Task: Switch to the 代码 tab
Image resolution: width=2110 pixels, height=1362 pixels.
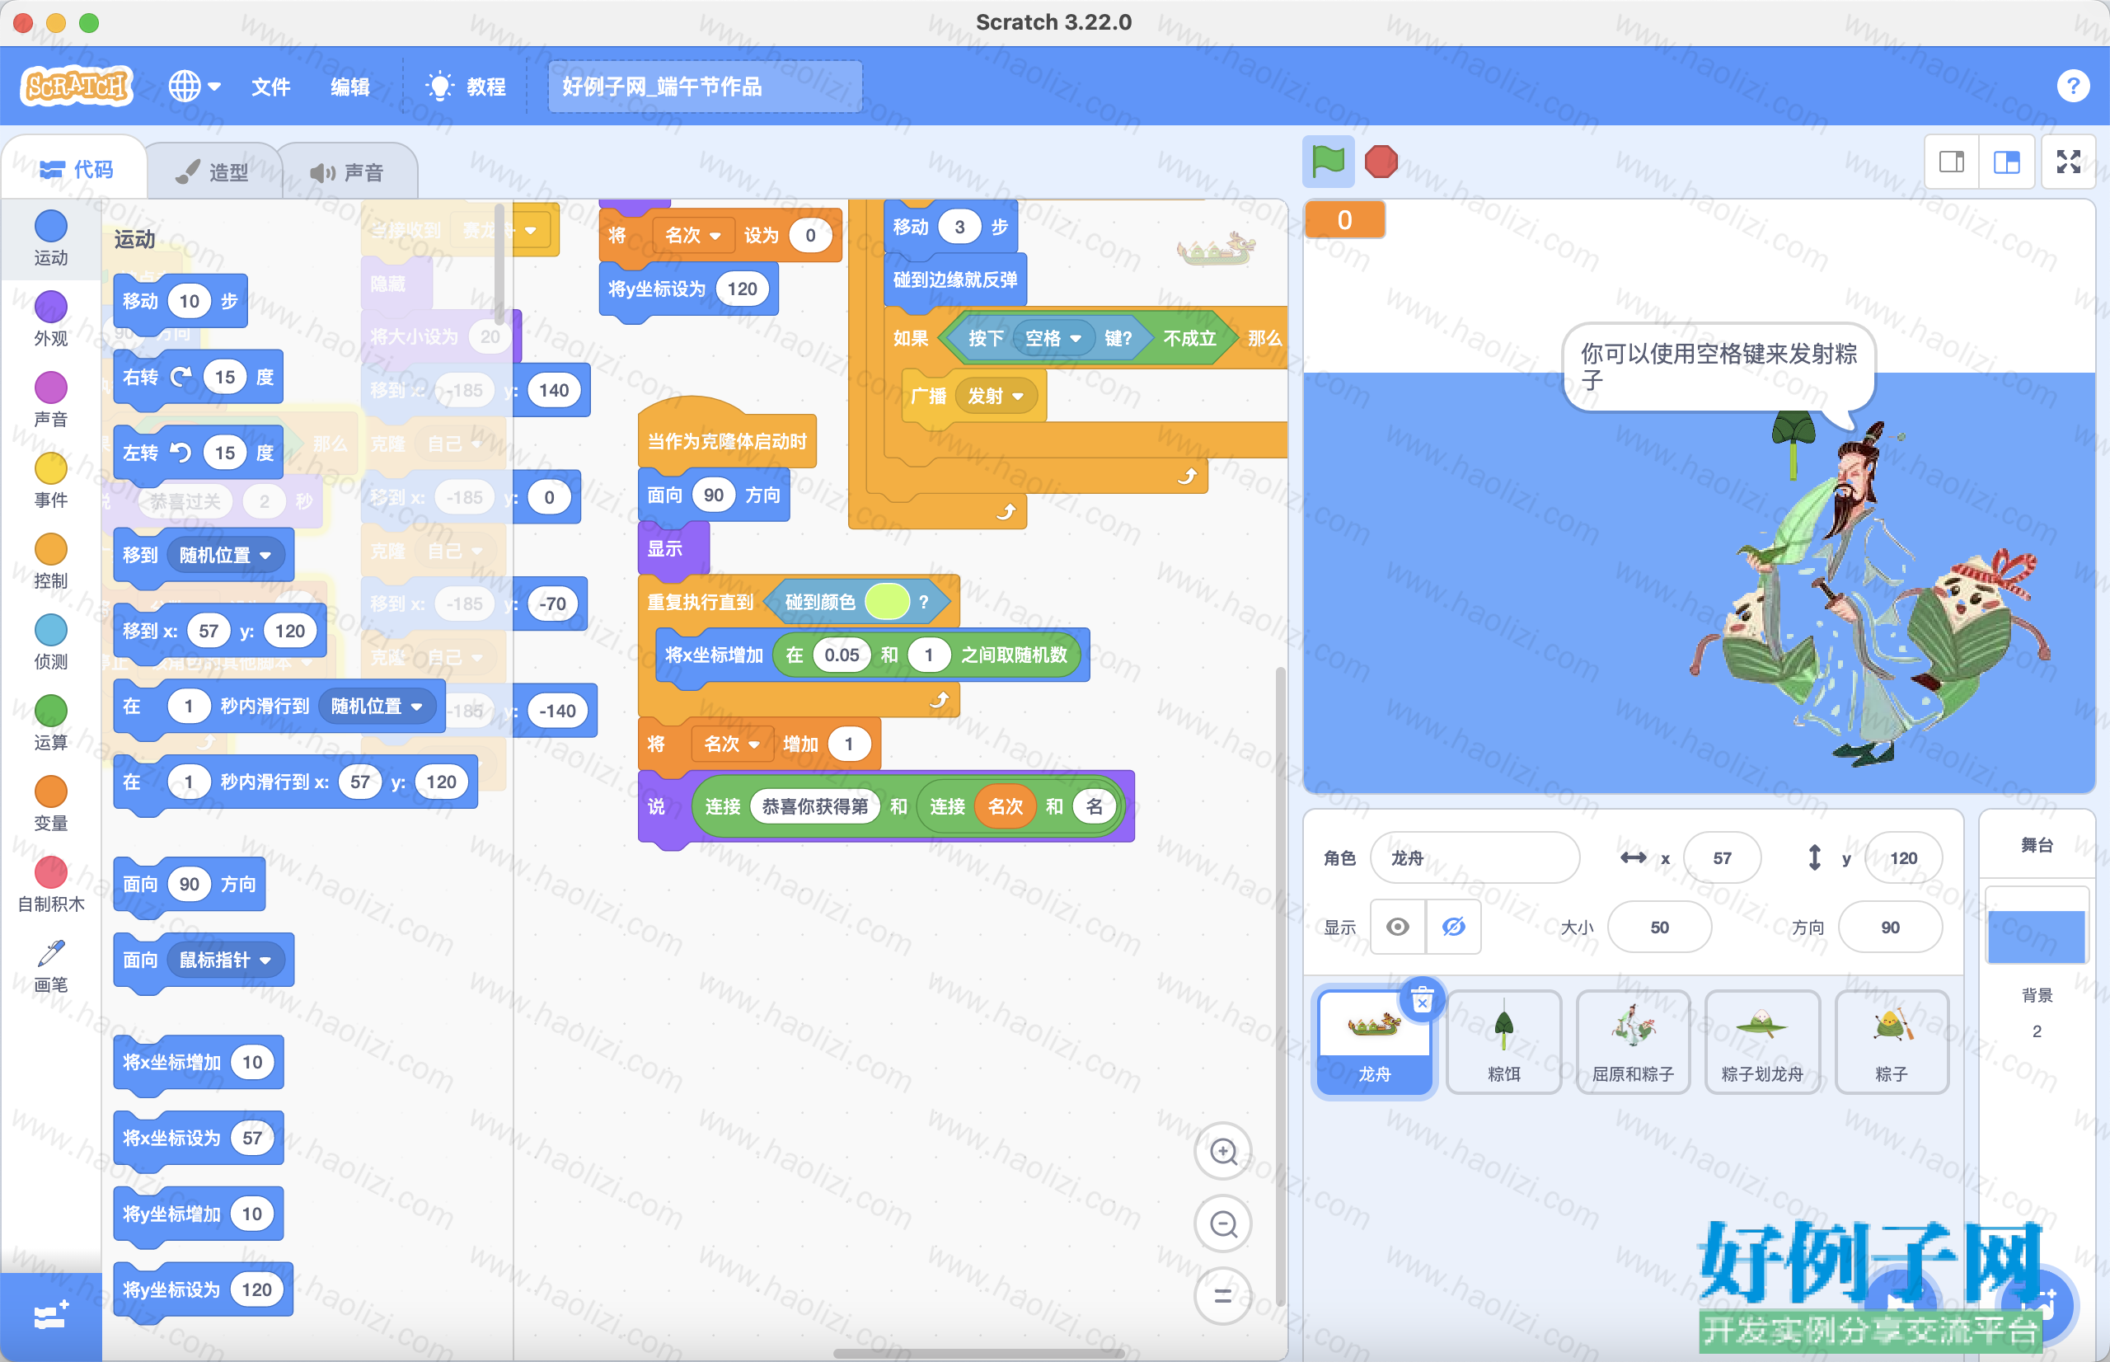Action: (77, 169)
